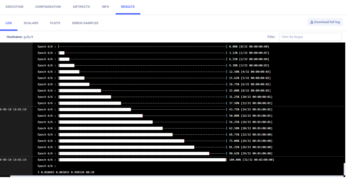Show the Scalars view
This screenshot has width=347, height=178.
[31, 23]
